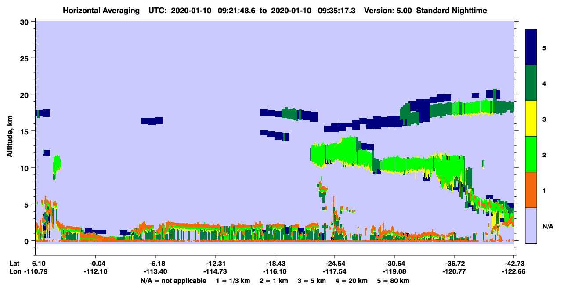Click the orange level 1 color swatch
Screen dimensions: 571x293
[x=531, y=190]
